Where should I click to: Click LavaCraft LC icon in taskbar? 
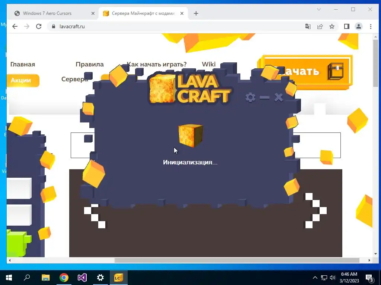pos(119,278)
